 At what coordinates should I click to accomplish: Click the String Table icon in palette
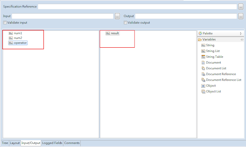click(x=203, y=57)
